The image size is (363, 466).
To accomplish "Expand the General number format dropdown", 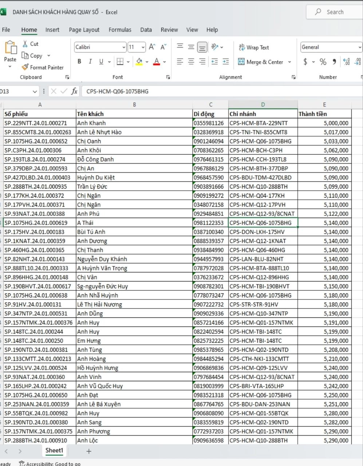I will click(x=359, y=47).
